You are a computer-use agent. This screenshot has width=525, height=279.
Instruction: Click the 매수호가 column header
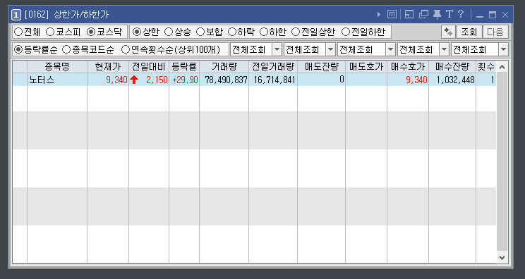coord(408,67)
